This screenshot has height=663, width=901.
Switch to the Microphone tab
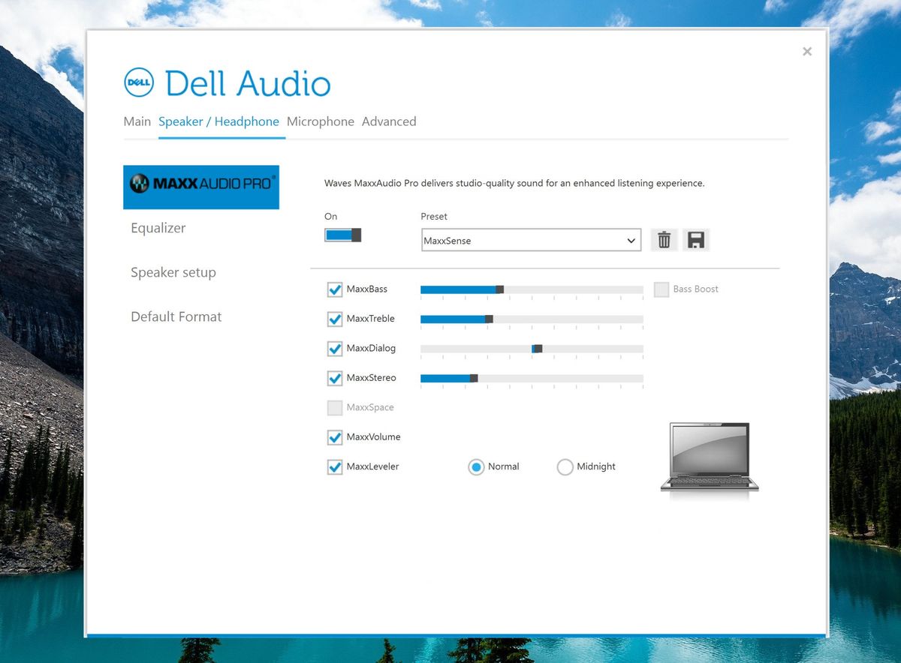tap(321, 121)
